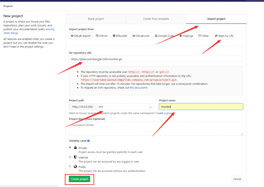Click the Create project button
Viewport: 264px width, 187px height.
79,179
